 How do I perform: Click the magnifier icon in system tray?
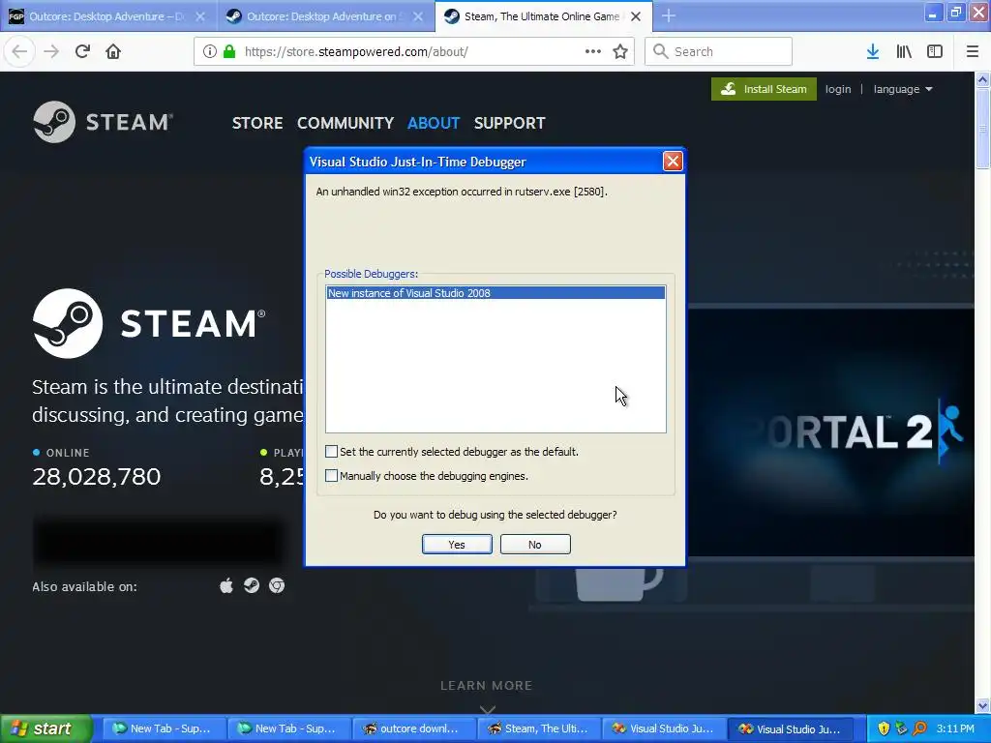tap(920, 728)
